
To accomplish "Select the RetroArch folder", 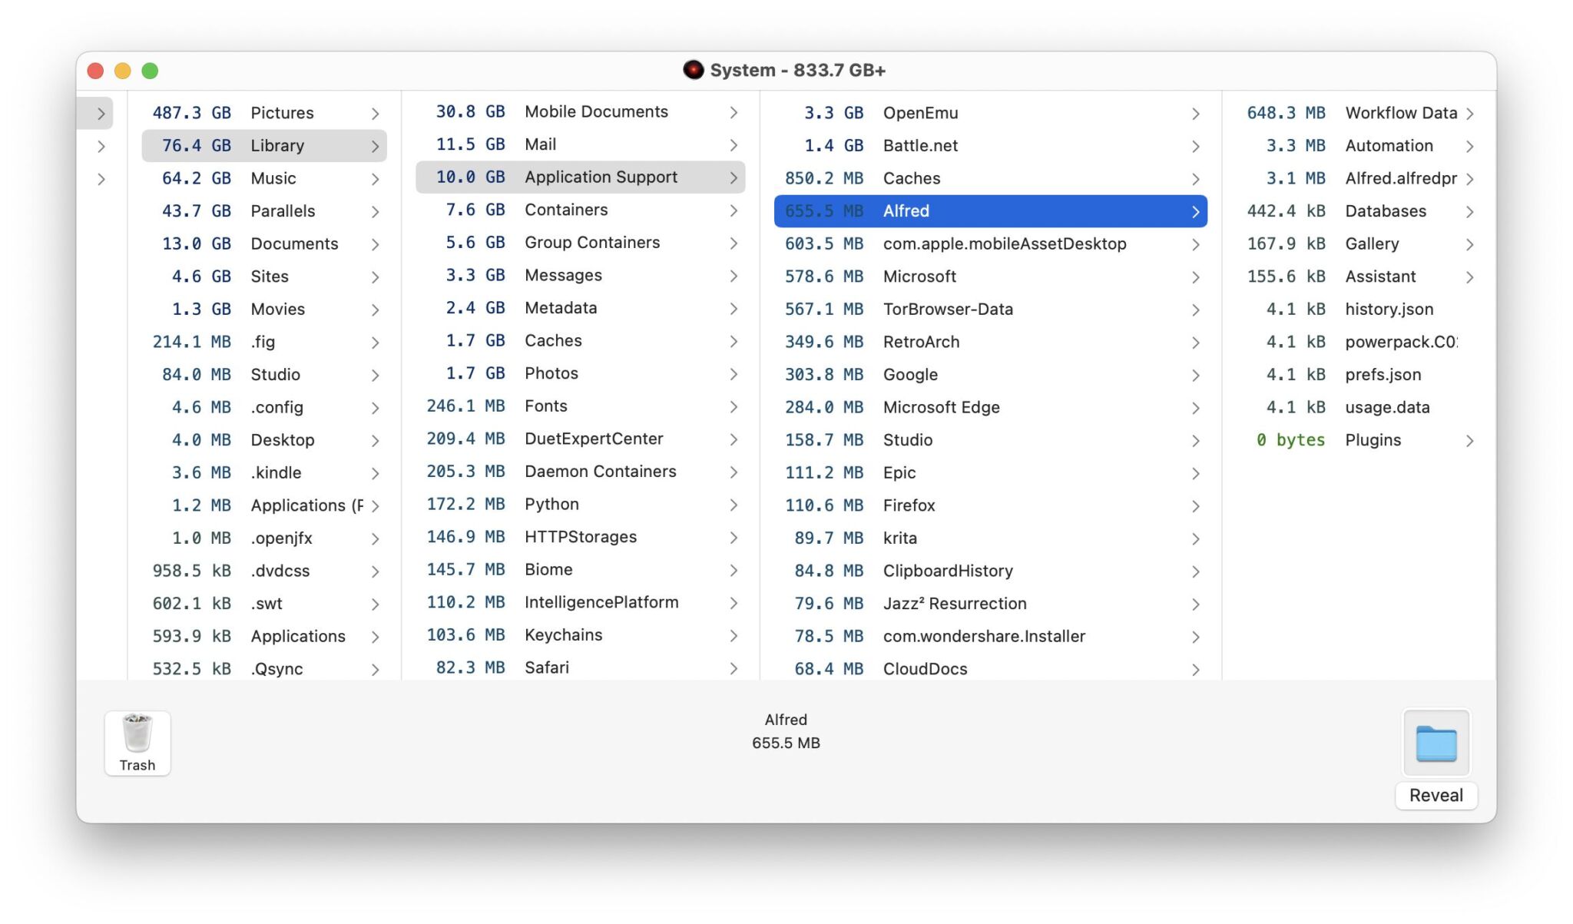I will click(990, 342).
